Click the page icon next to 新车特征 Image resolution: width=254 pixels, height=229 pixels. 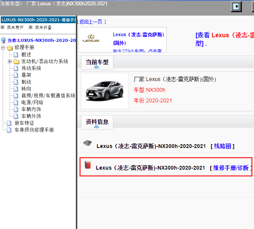pos(9,123)
